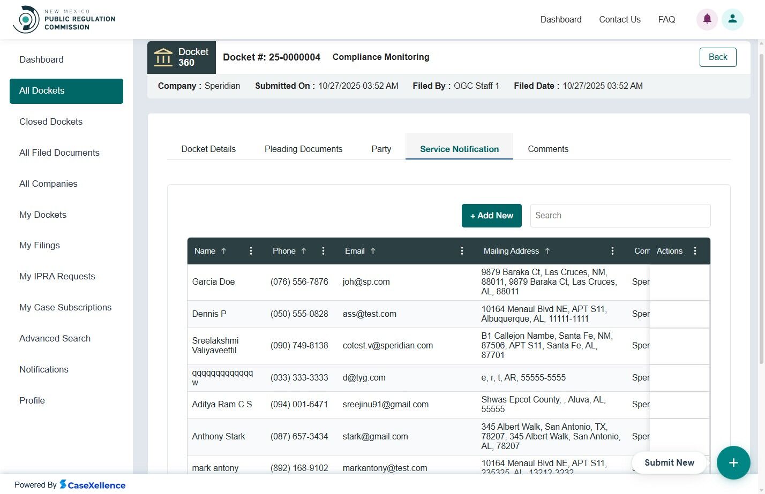Sort by Mailing Address arrow icon
The height and width of the screenshot is (494, 765).
tap(547, 251)
